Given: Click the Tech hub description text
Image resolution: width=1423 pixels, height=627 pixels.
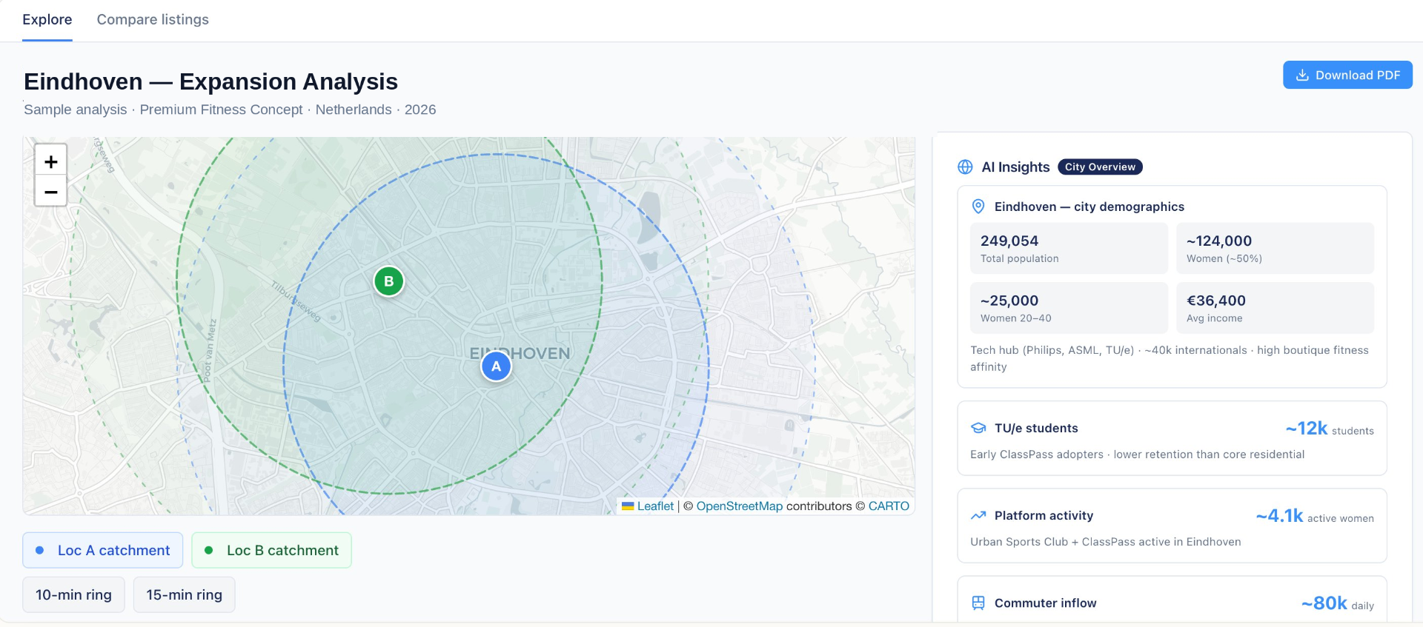Looking at the screenshot, I should pos(1170,358).
